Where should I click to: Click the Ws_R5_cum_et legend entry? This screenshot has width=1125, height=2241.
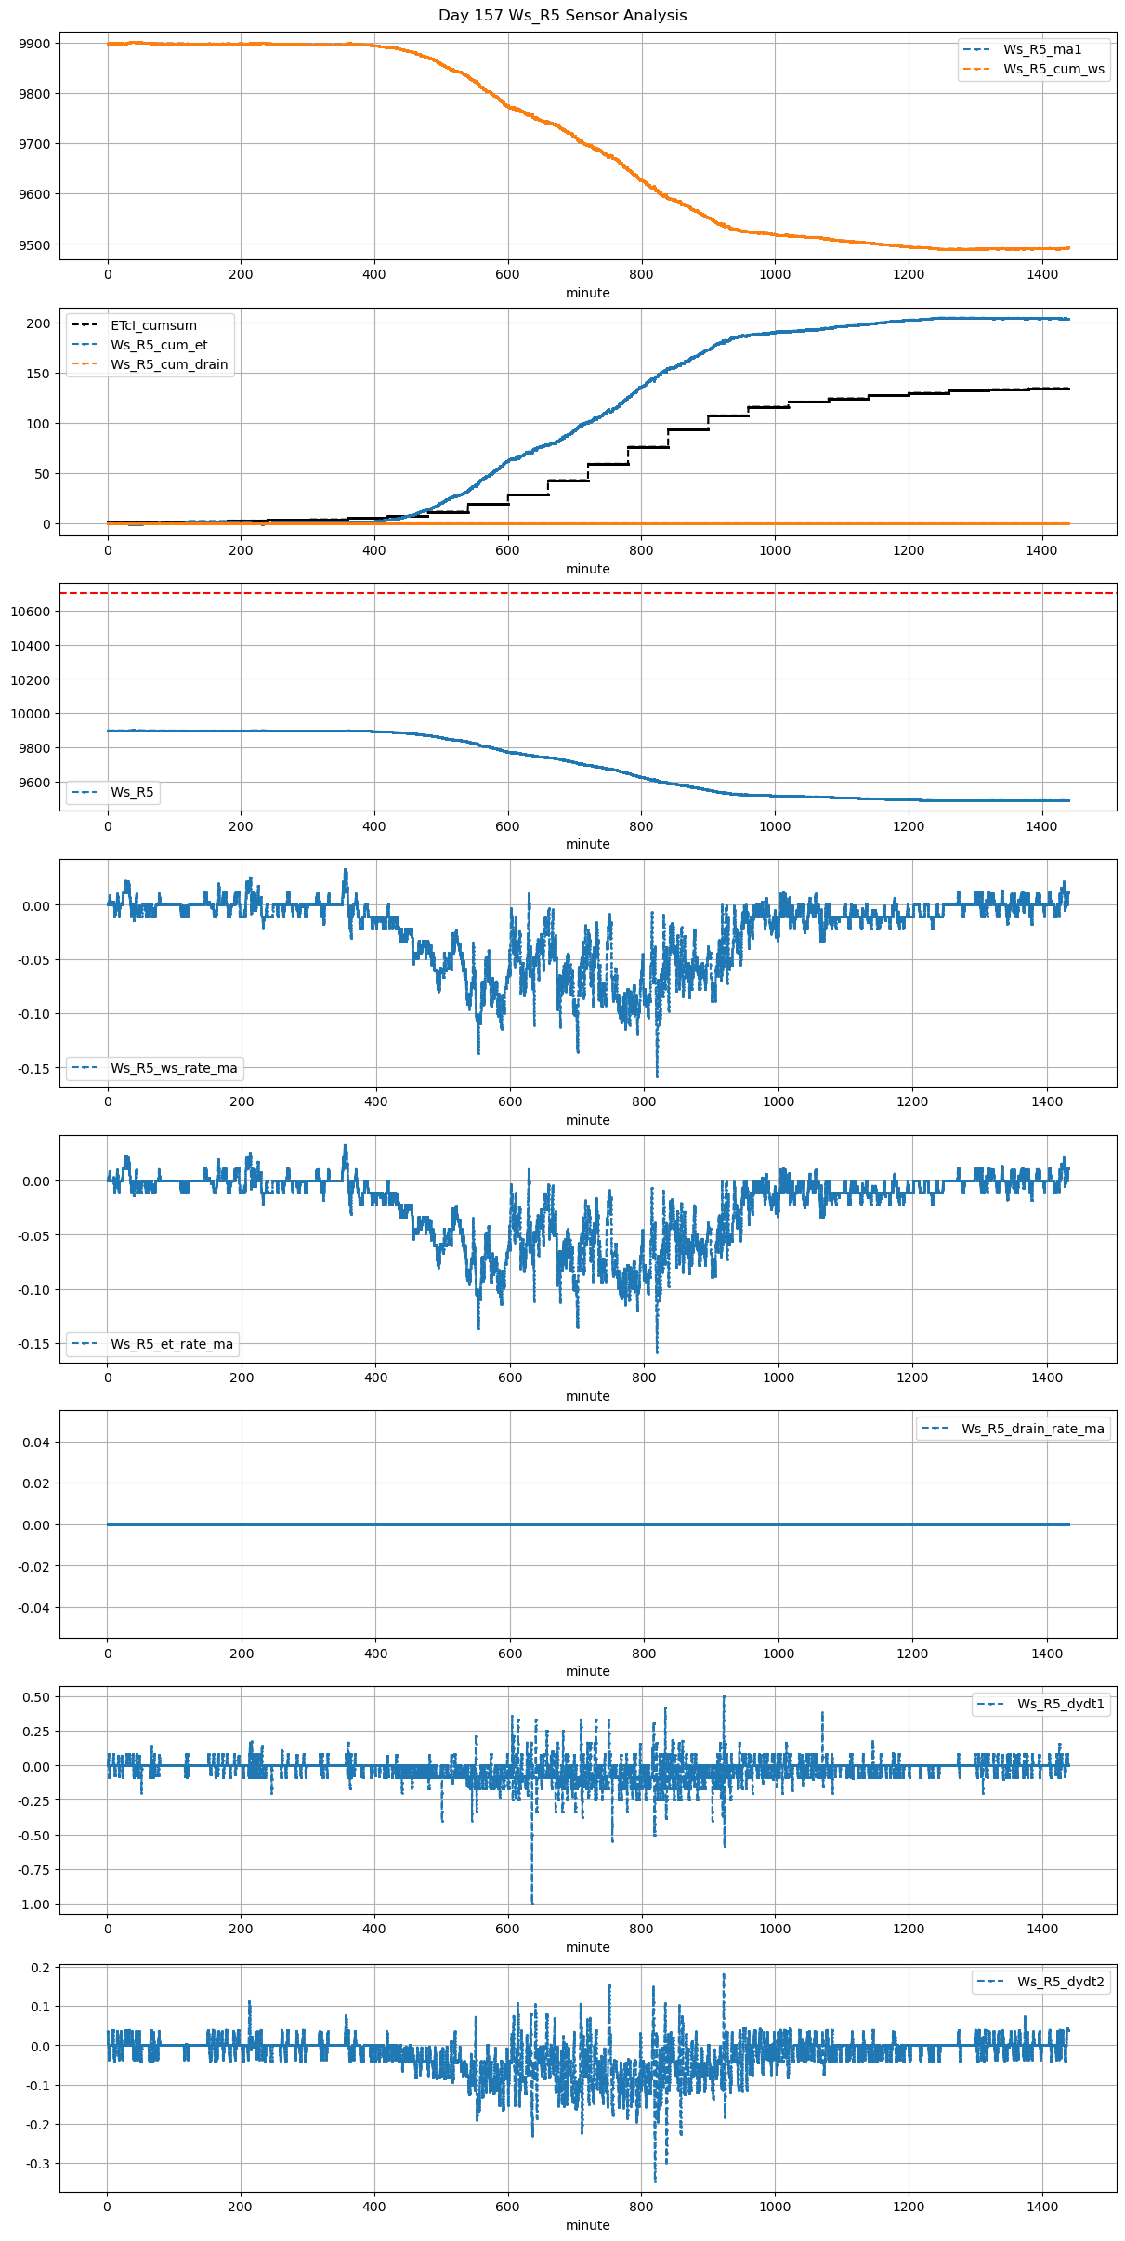tap(159, 345)
